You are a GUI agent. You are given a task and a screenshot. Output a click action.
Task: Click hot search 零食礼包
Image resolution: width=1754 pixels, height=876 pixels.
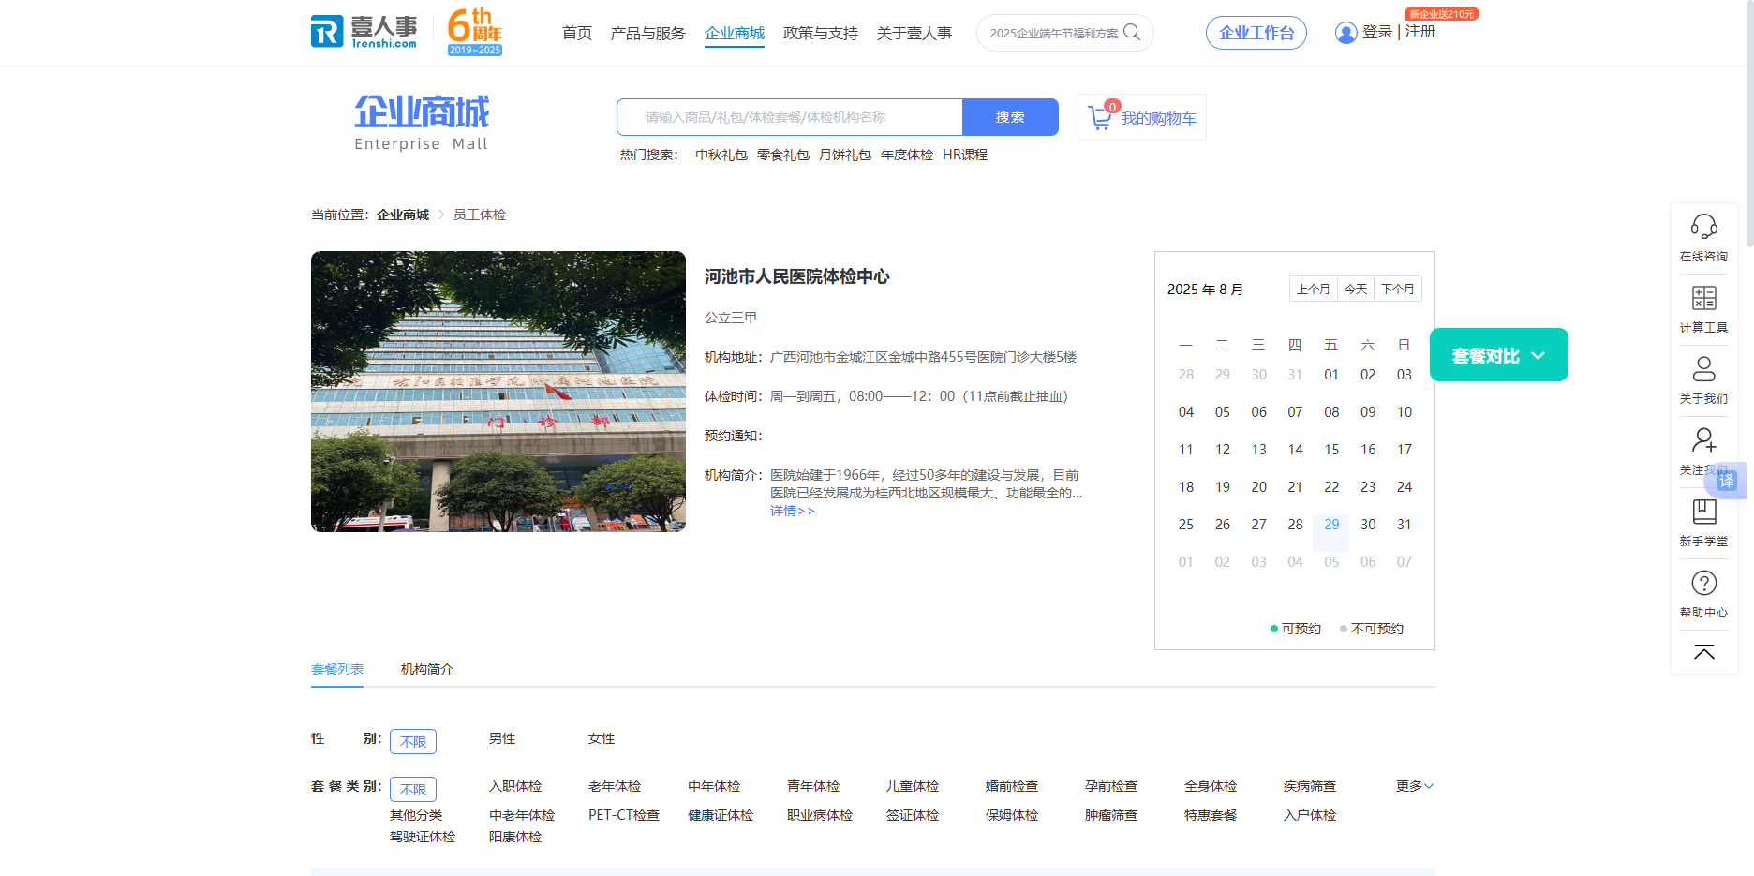click(783, 155)
